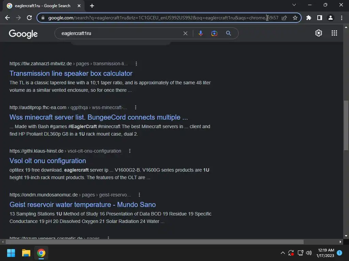Open the notification badge in tray
This screenshot has width=349, height=261.
click(x=339, y=253)
